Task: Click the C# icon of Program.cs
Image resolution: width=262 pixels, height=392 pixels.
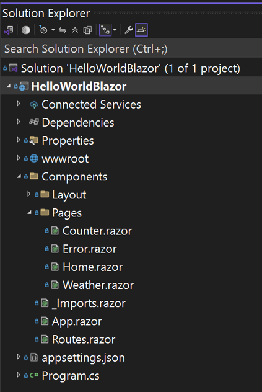Action: (34, 375)
